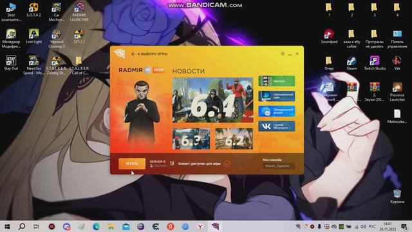
Task: Start the game with the orange ИГРАТЬ button
Action: 132,164
